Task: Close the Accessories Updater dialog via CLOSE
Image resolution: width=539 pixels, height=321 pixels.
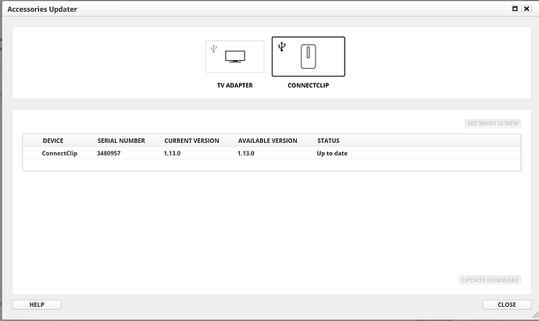Action: tap(507, 305)
